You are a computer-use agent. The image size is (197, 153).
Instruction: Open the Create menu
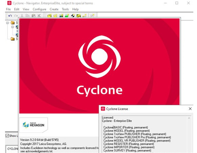[x=54, y=9]
